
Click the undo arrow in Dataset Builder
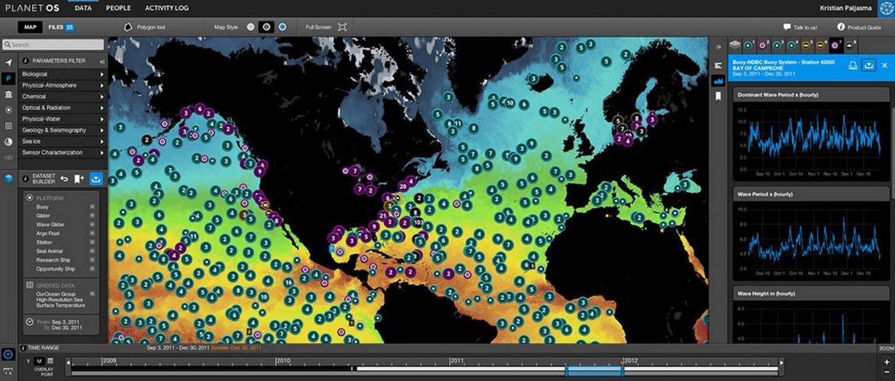pyautogui.click(x=64, y=179)
